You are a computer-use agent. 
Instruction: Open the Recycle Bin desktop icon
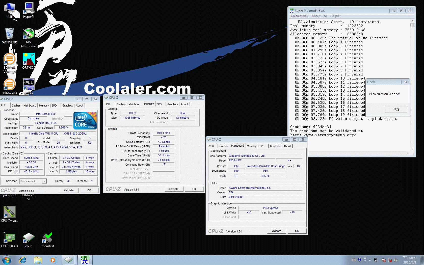click(9, 36)
